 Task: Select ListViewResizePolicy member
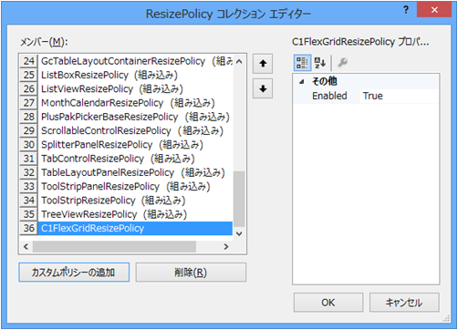(135, 89)
